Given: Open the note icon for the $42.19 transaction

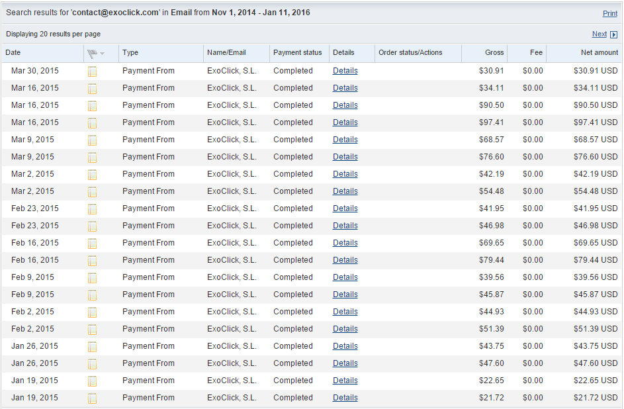Looking at the screenshot, I should pos(93,175).
